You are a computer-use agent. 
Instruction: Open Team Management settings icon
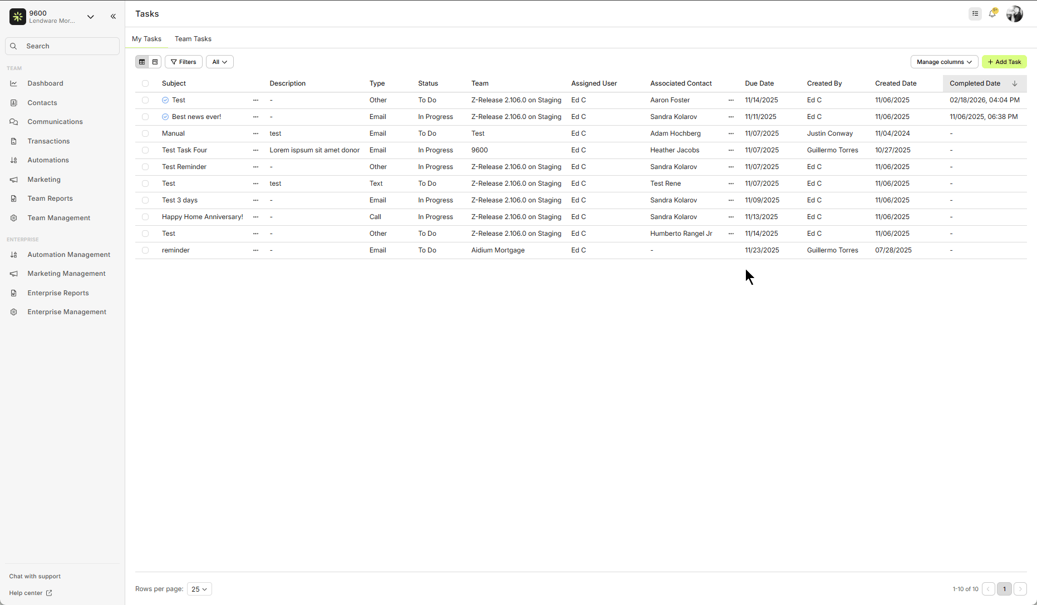[x=13, y=218]
